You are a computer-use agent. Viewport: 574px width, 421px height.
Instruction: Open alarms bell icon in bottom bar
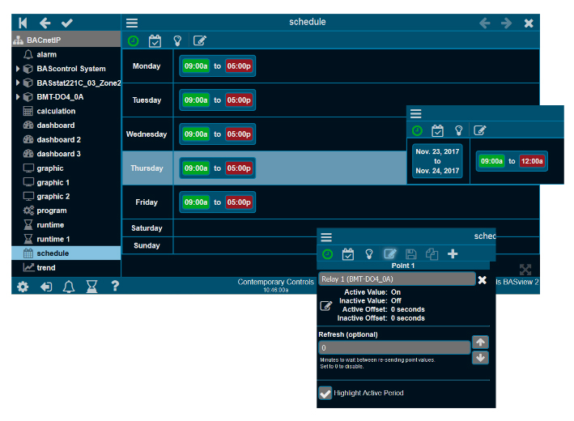coord(70,286)
